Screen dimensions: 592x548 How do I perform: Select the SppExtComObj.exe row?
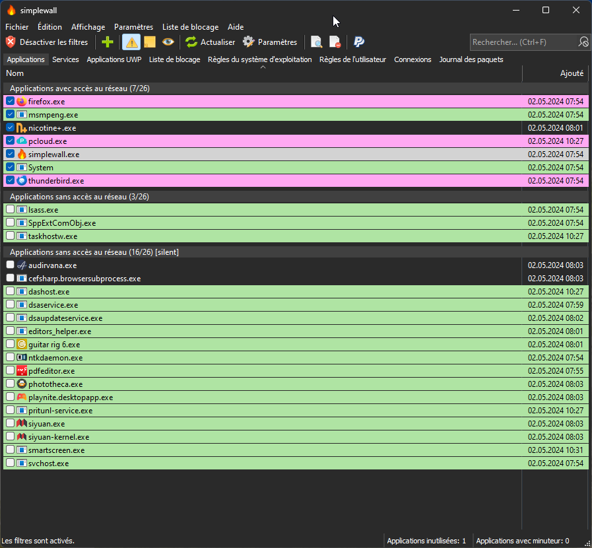pos(296,223)
